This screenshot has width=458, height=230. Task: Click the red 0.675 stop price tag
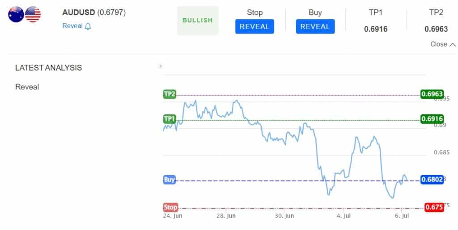tap(434, 207)
